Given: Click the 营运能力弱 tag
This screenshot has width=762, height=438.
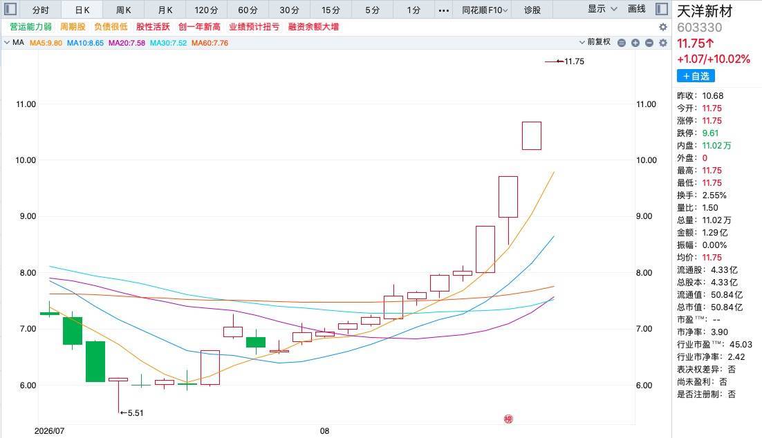Looking at the screenshot, I should pyautogui.click(x=30, y=27).
